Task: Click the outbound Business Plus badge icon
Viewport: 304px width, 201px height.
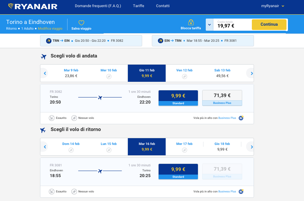Action: (x=241, y=118)
